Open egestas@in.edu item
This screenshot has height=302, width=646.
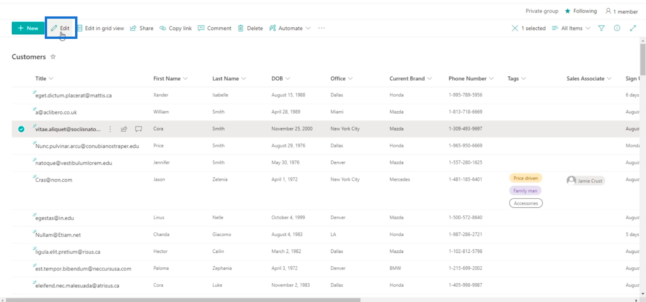(x=55, y=218)
